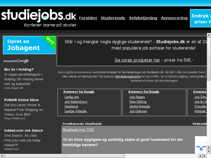Open the Bor du i Kolding? ad
Viewport: 211px width, 158px height.
(x=19, y=70)
